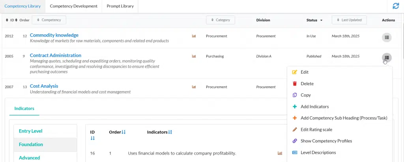The height and width of the screenshot is (162, 404).
Task: Select Add Indicators menu option
Action: (314, 106)
